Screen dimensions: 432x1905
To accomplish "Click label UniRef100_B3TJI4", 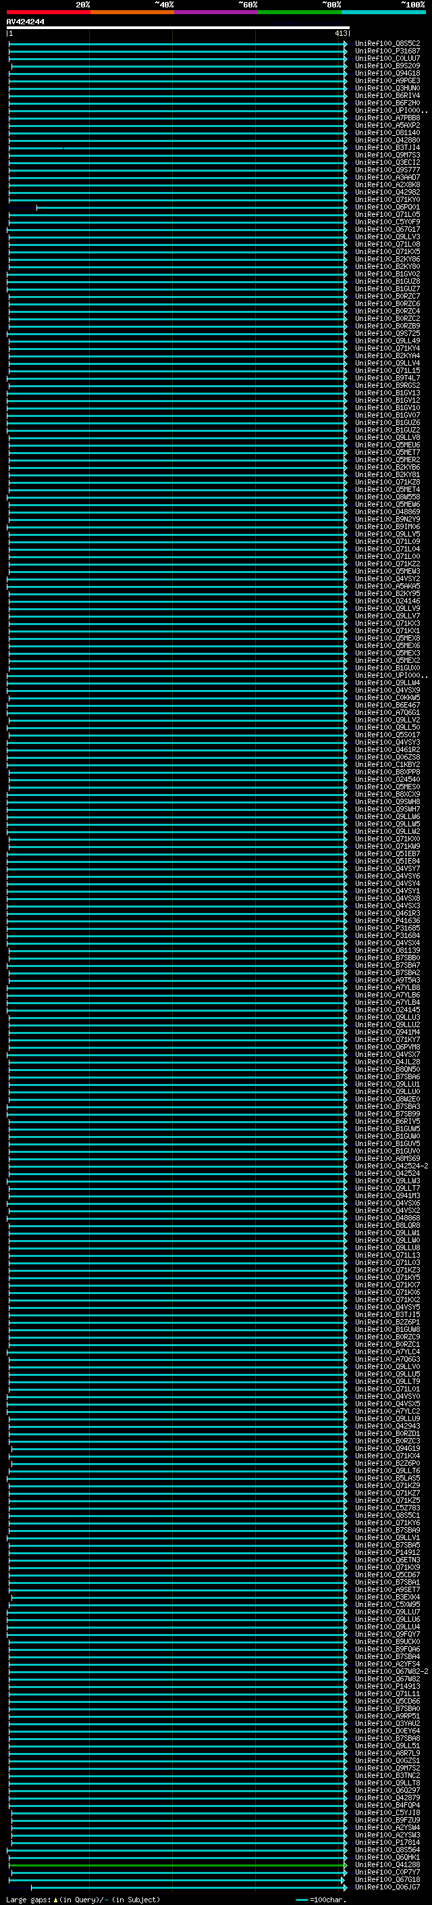I will coord(387,148).
